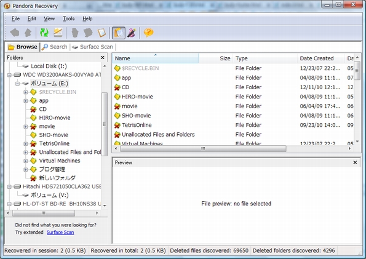Viewport: 366px width, 259px height.
Task: Expand the deleted movie folder in the tree
Action: click(26, 127)
